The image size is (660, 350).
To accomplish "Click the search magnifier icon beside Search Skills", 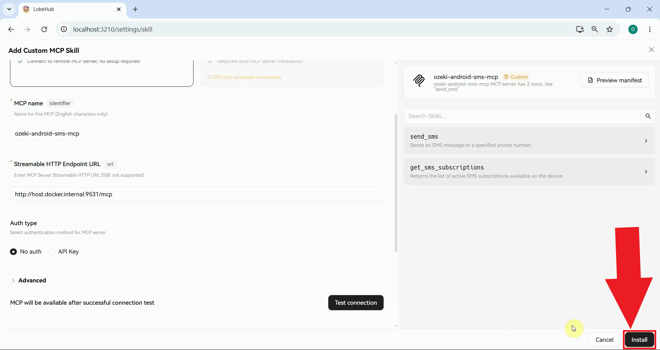I will 648,116.
